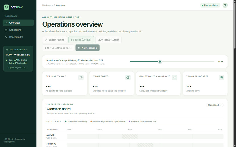The width and height of the screenshot is (236, 147).
Task: Click Edge WASM Engine Active status
Action: tap(18, 62)
